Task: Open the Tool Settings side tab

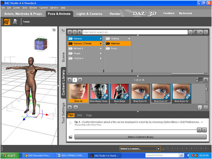Action: pos(63,113)
